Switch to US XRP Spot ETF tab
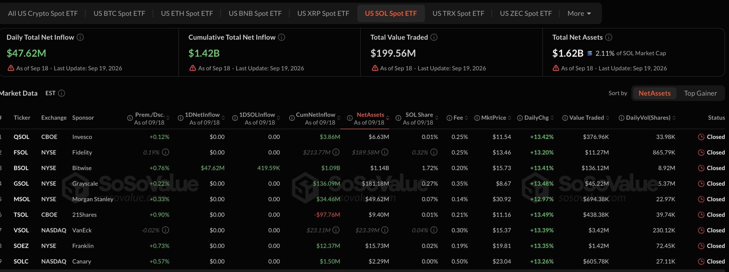This screenshot has height=272, width=729. (x=323, y=13)
